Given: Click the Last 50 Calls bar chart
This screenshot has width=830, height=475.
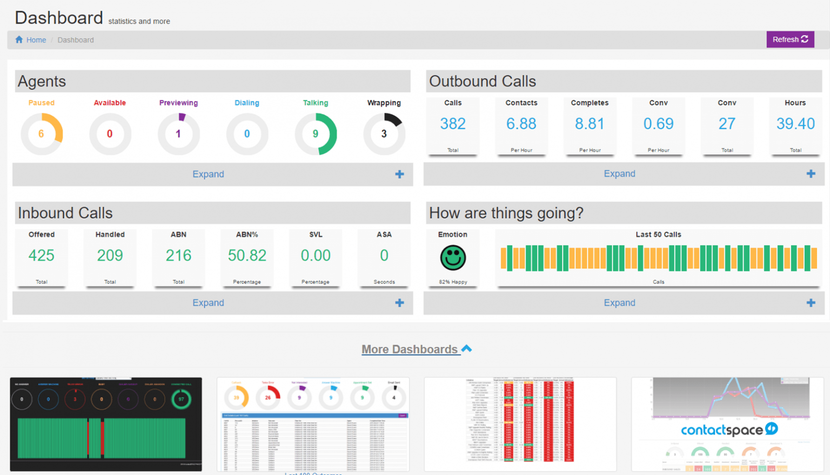Looking at the screenshot, I should (658, 258).
